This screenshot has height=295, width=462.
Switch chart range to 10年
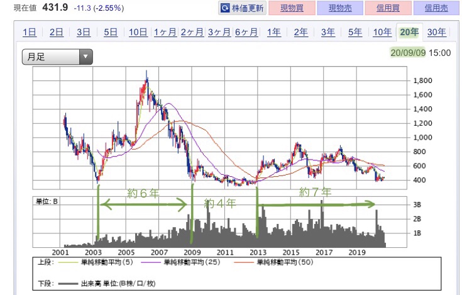(382, 32)
